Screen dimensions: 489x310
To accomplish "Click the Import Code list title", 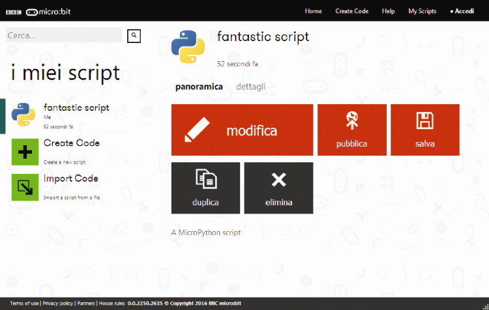I will tap(71, 178).
